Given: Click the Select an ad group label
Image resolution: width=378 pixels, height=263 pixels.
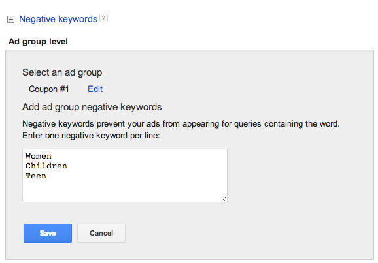Looking at the screenshot, I should pyautogui.click(x=62, y=72).
